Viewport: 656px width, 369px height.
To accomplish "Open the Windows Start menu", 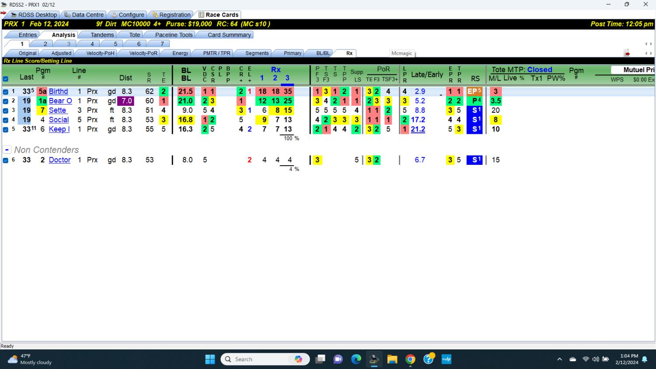I will [x=210, y=359].
